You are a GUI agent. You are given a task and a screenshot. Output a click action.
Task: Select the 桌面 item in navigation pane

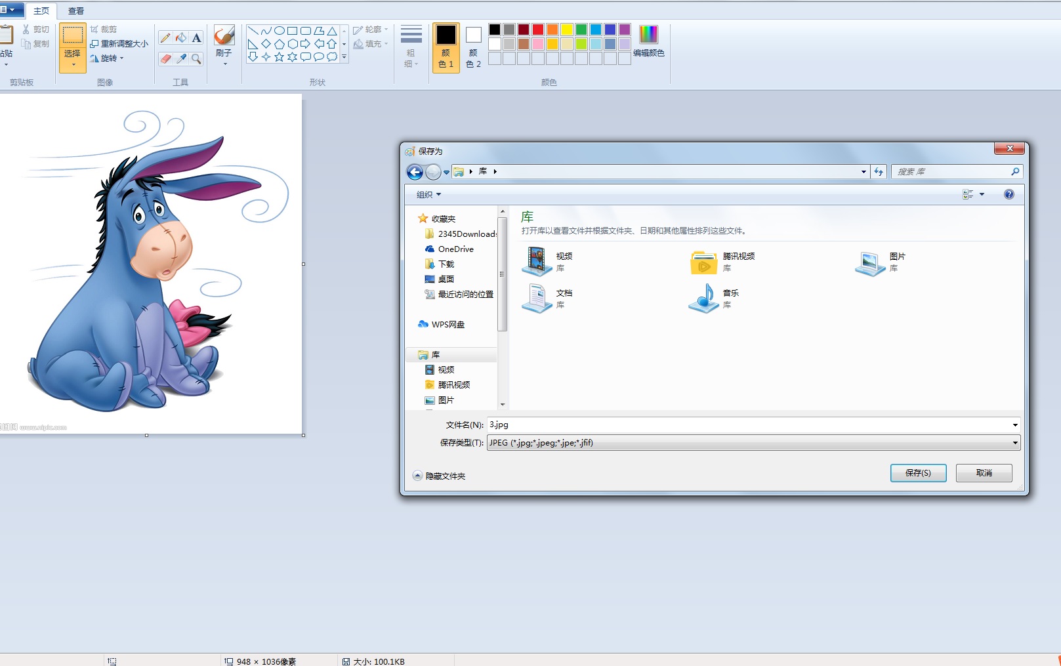446,279
